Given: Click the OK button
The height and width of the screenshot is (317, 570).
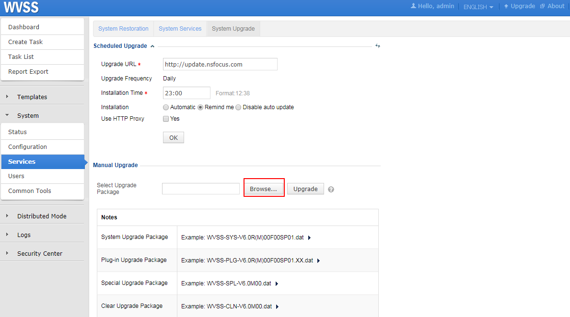Looking at the screenshot, I should pos(173,137).
